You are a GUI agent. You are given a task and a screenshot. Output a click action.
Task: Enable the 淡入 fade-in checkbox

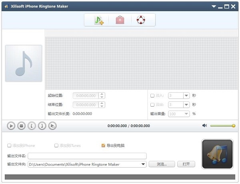tap(152, 95)
